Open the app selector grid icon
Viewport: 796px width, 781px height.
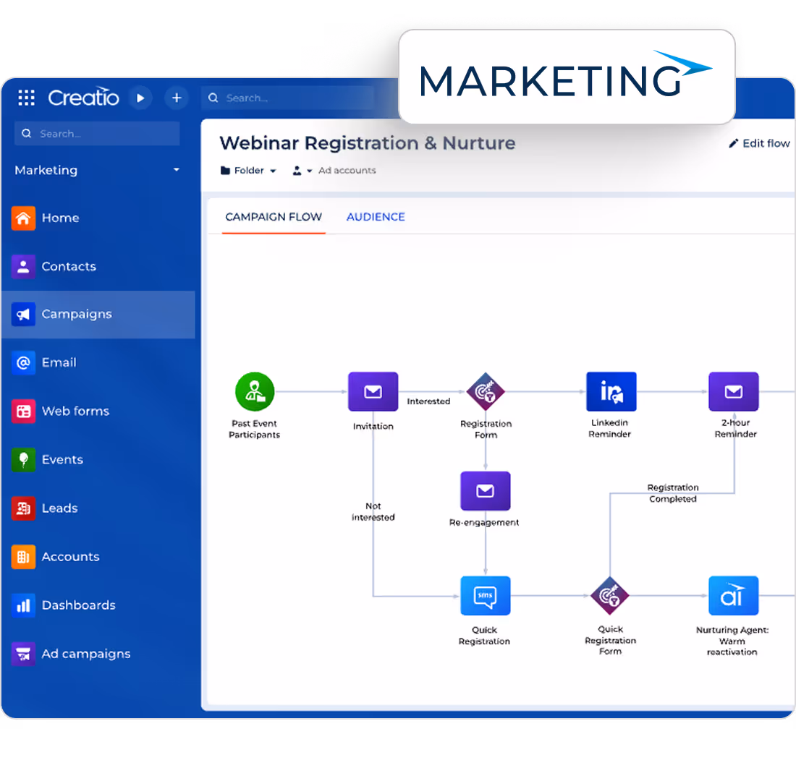click(26, 98)
